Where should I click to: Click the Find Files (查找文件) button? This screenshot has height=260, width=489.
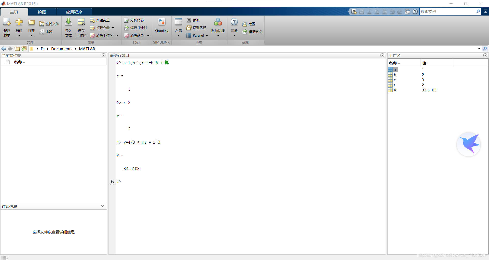pos(49,24)
